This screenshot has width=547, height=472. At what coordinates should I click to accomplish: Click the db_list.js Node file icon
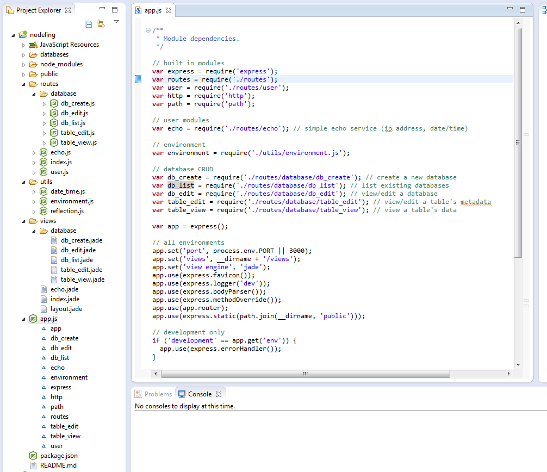[x=54, y=123]
